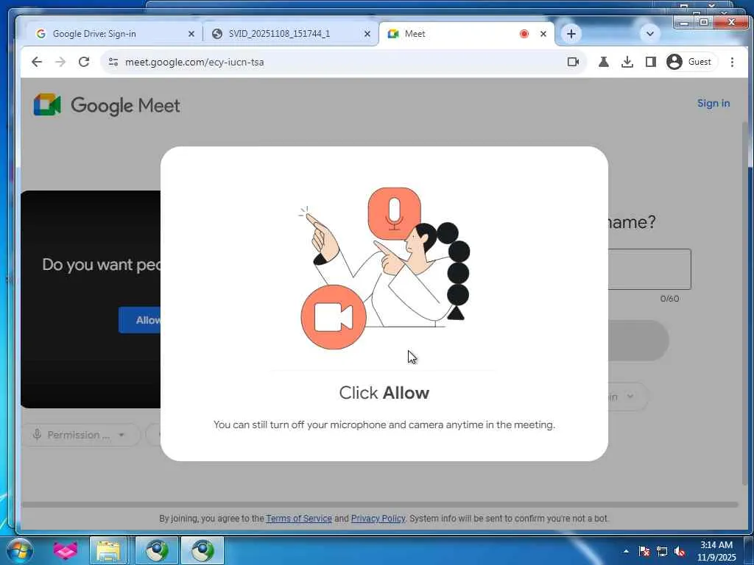
Task: Toggle the Chrome side panel icon
Action: pyautogui.click(x=651, y=62)
